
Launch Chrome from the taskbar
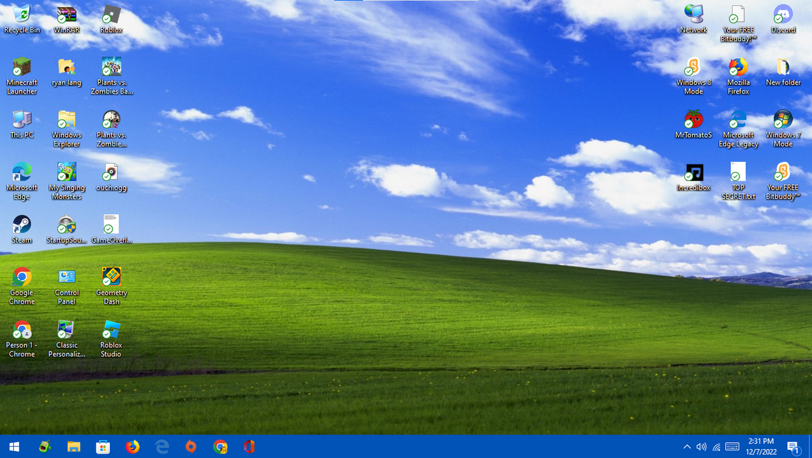(220, 447)
